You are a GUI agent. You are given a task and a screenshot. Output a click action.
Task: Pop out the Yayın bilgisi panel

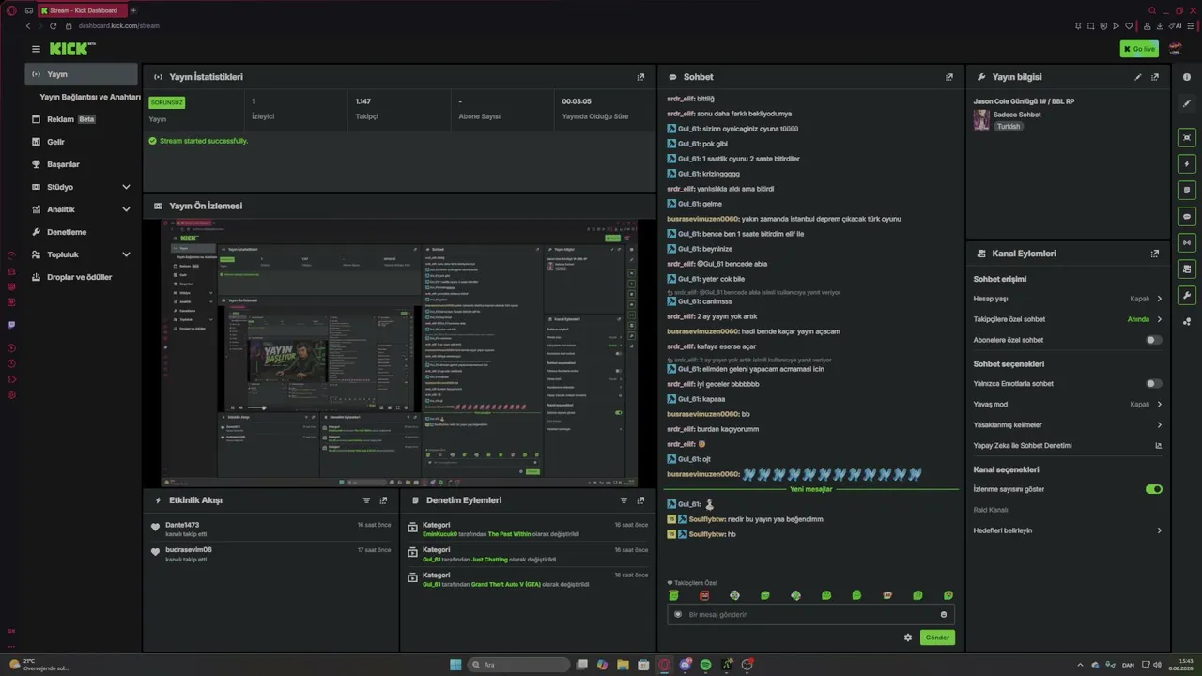tap(1155, 77)
